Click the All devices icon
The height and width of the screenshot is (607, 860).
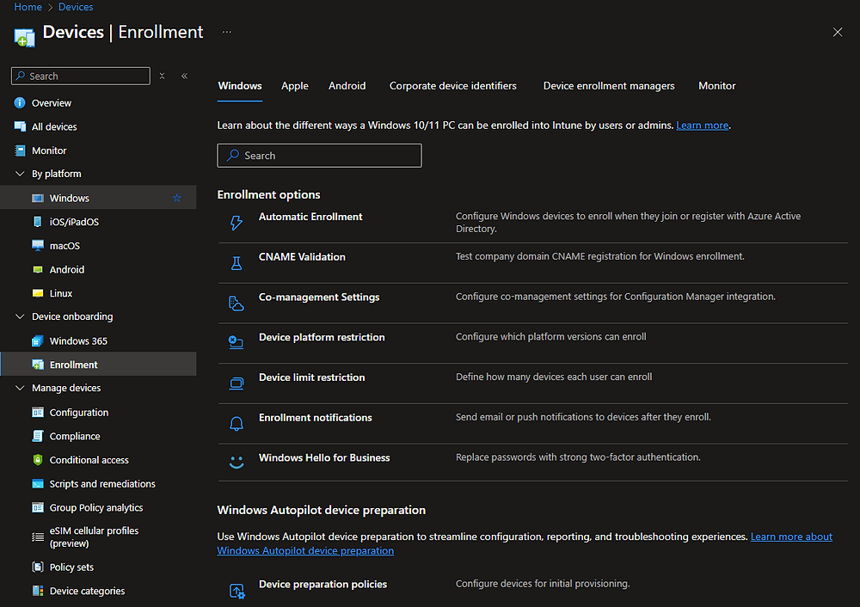click(20, 126)
